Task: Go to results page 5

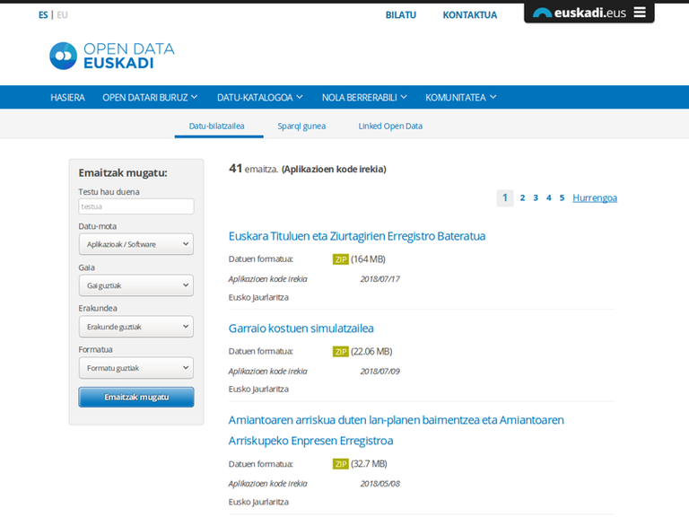Action: click(x=562, y=197)
